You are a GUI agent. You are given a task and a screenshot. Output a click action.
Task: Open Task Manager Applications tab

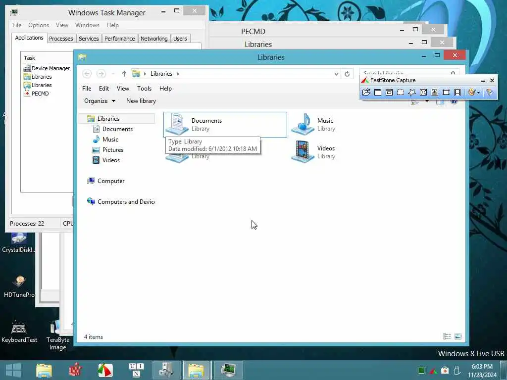29,38
